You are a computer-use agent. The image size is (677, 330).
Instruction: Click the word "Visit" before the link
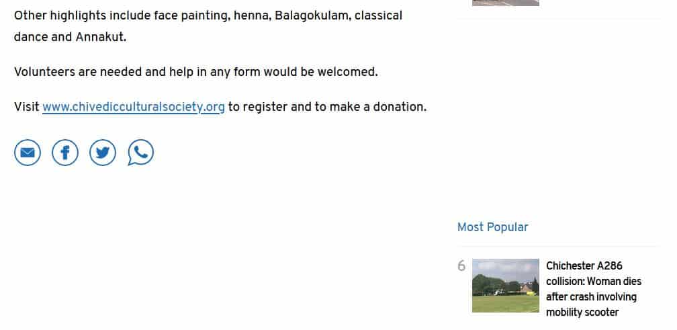pos(26,107)
